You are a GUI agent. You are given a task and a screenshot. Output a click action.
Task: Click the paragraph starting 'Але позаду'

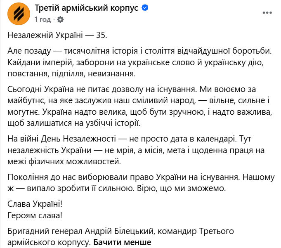[x=139, y=62]
